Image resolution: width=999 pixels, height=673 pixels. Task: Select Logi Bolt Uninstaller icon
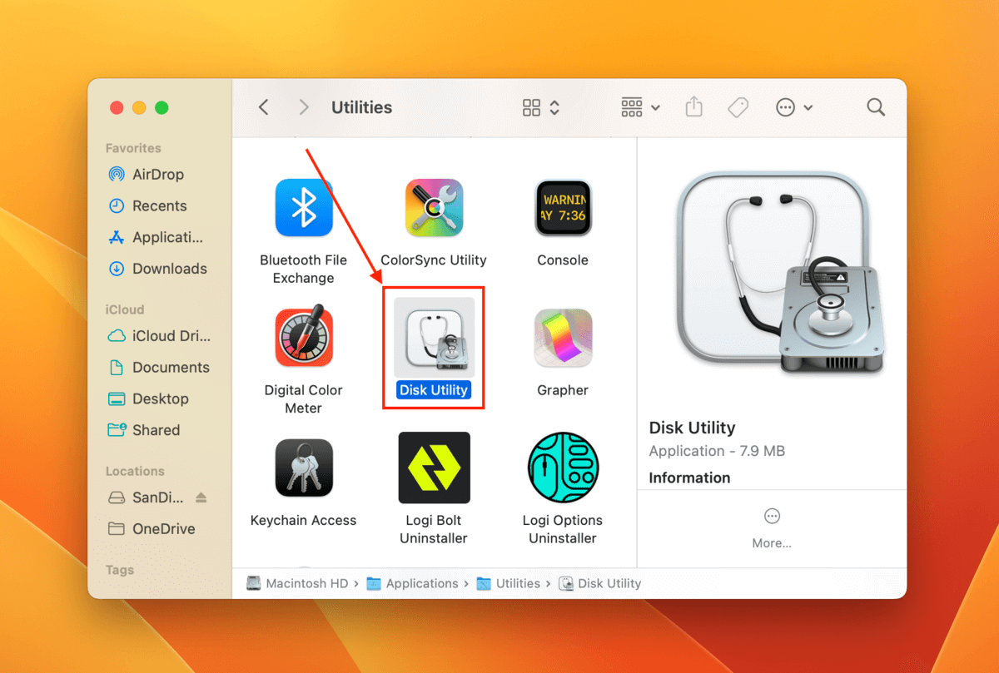tap(434, 468)
